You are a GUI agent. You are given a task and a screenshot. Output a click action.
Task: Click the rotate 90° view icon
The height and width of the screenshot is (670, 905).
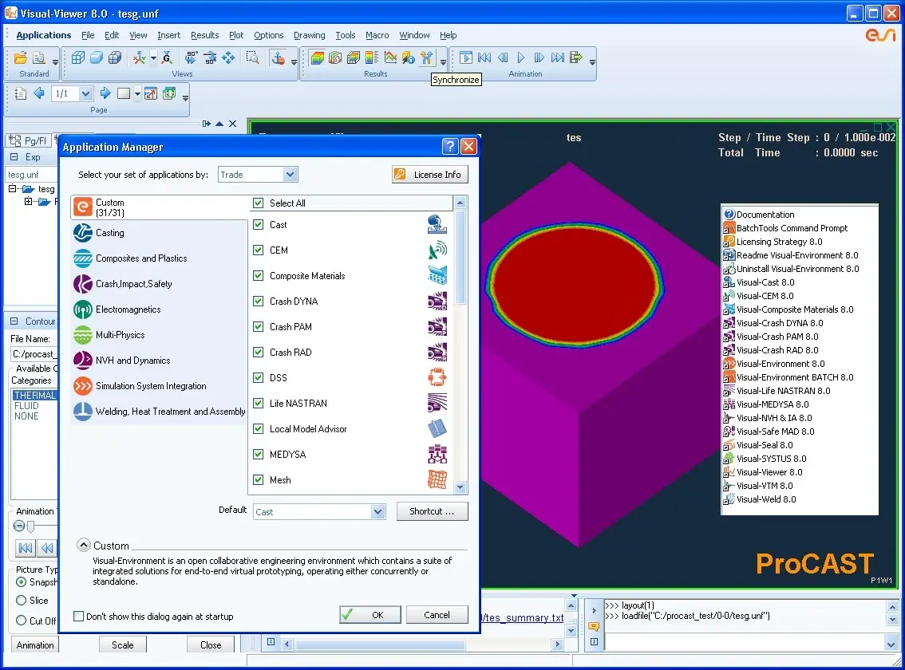coord(191,57)
